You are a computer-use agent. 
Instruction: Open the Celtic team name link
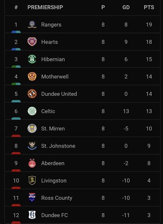click(48, 111)
